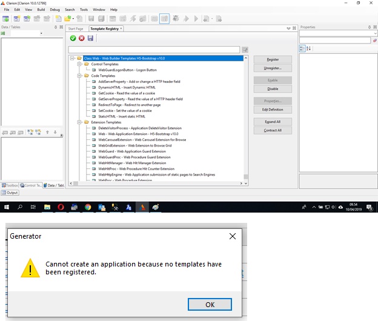The height and width of the screenshot is (321, 378).
Task: Open the Build menu
Action: [x=41, y=10]
